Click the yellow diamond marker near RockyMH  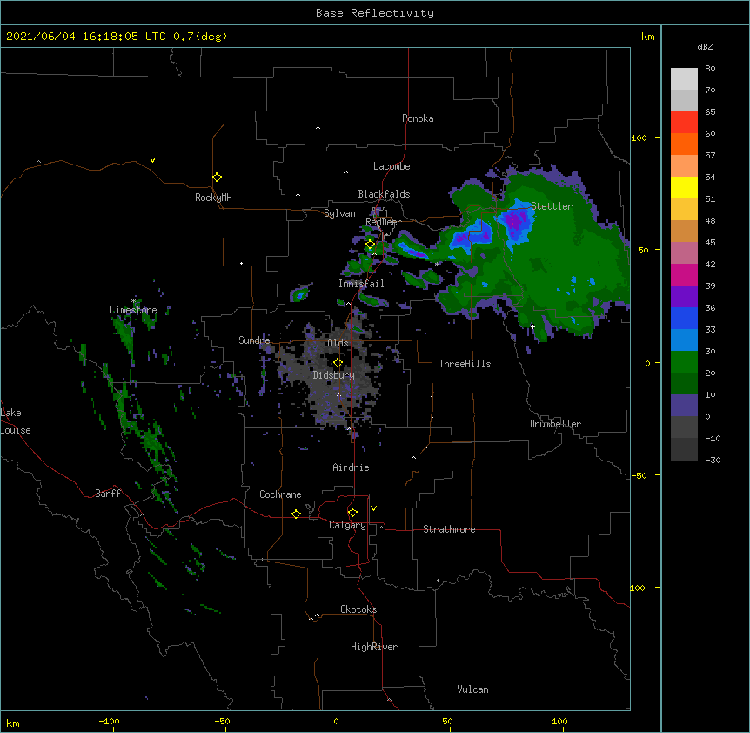218,178
